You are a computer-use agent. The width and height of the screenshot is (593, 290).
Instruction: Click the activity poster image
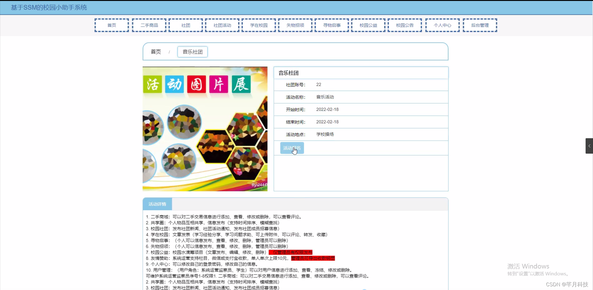[205, 129]
